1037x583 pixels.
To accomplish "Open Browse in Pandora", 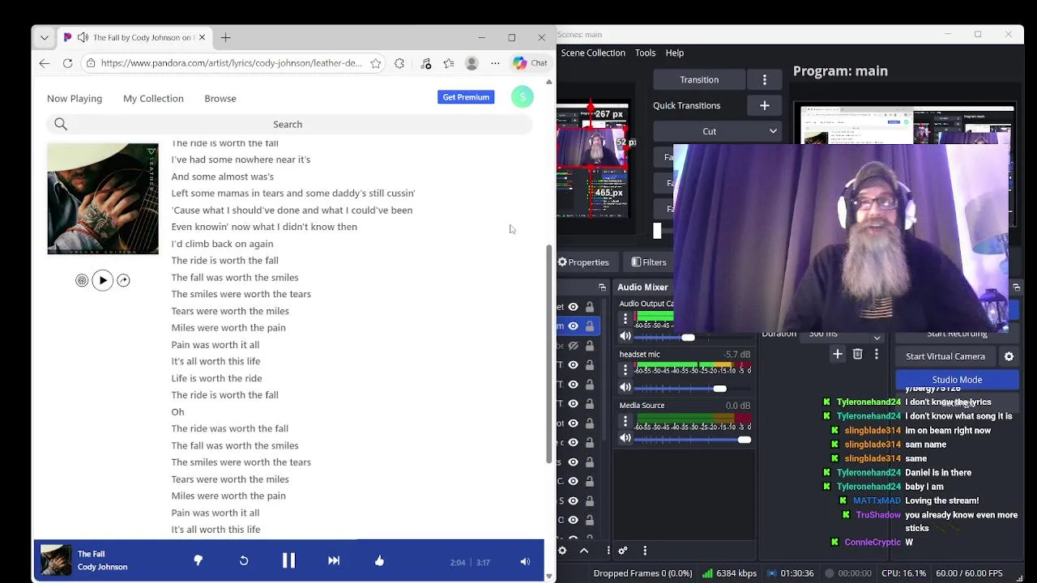I will [220, 99].
